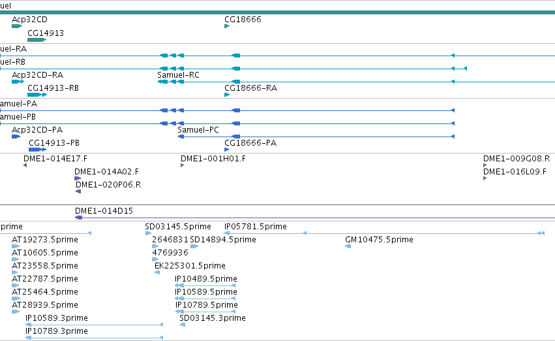Screen dimensions: 555x341
Task: Click the GM10475.5prime arrow glyph
Action: click(x=348, y=246)
